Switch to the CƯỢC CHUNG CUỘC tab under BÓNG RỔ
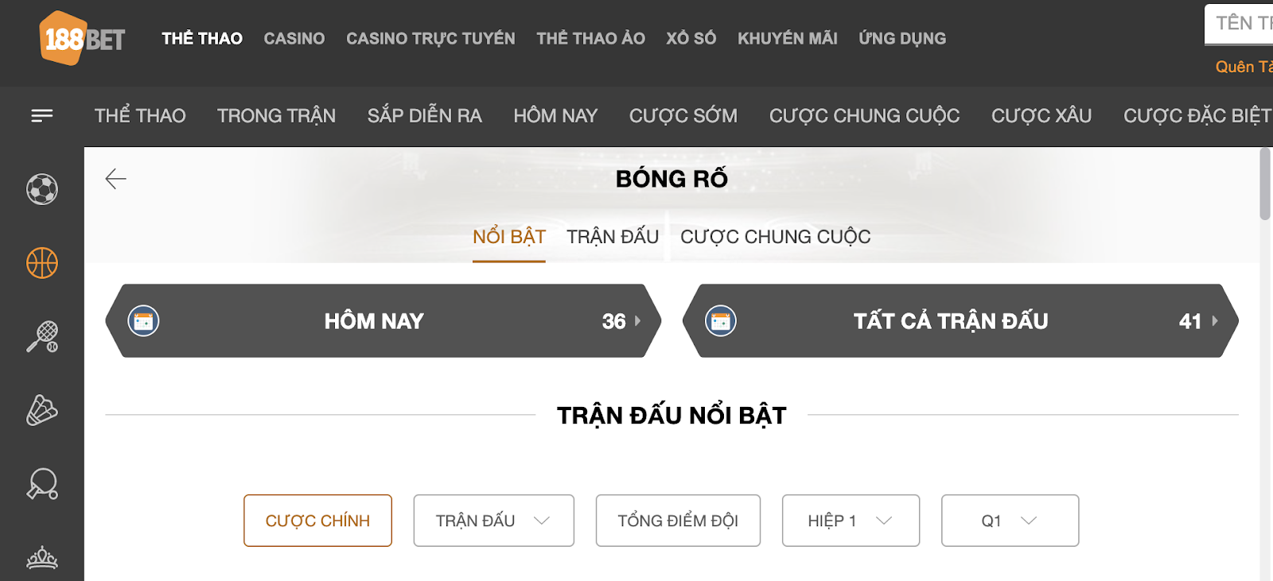This screenshot has width=1273, height=581. [775, 237]
